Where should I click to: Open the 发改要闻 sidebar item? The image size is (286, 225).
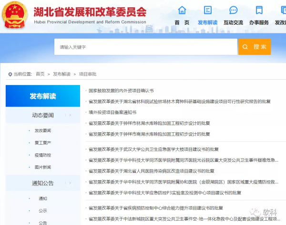tap(43, 130)
